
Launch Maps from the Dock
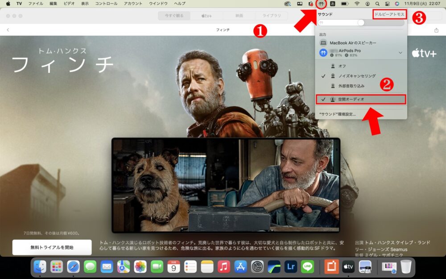[124, 267]
